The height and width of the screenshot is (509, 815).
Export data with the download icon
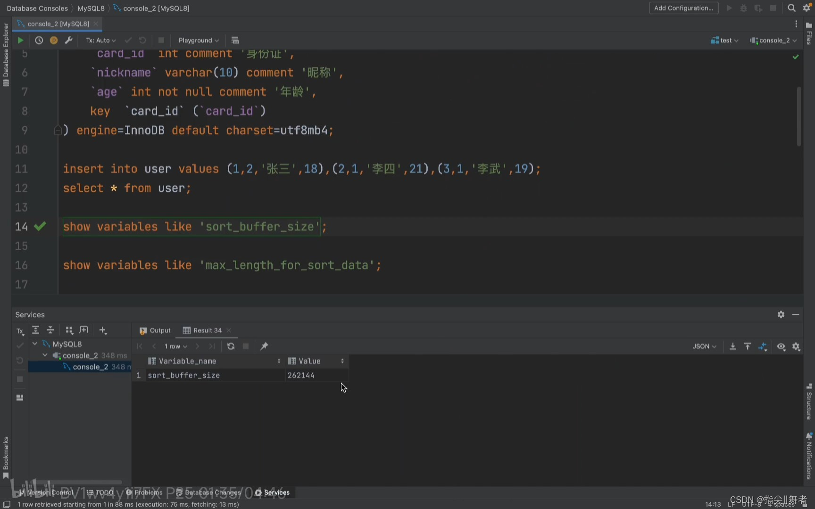point(733,347)
